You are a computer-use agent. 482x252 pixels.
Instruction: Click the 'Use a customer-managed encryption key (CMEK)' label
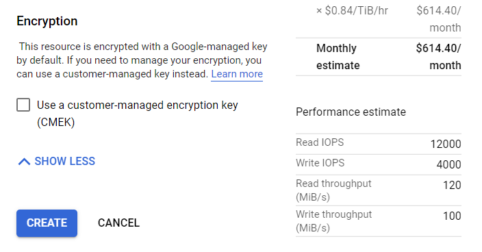pos(138,114)
